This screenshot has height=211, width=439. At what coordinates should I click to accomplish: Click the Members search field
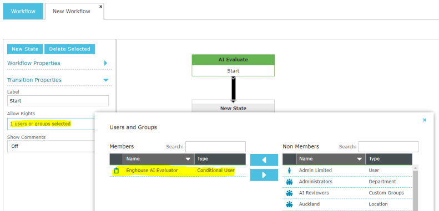[215, 147]
